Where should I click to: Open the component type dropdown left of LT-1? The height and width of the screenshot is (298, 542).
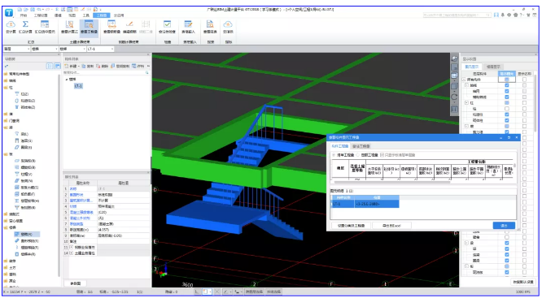(x=72, y=49)
